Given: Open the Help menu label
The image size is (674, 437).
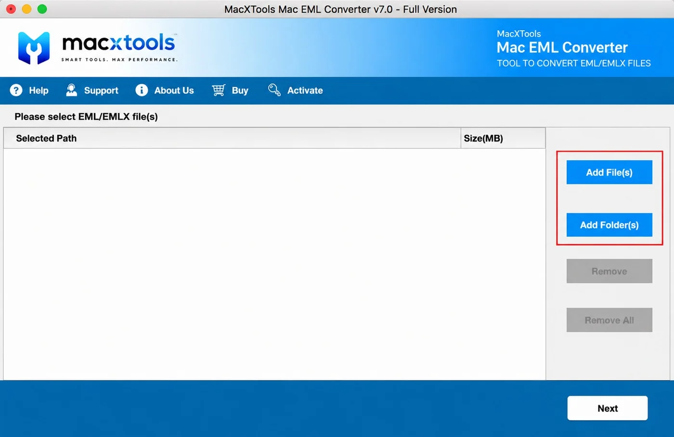Looking at the screenshot, I should click(39, 90).
